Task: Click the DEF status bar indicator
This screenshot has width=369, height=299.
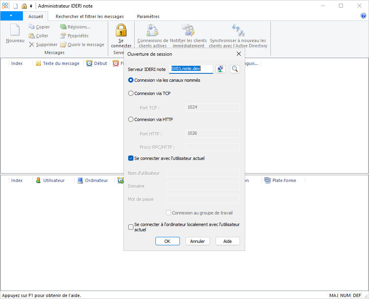Action: point(357,295)
